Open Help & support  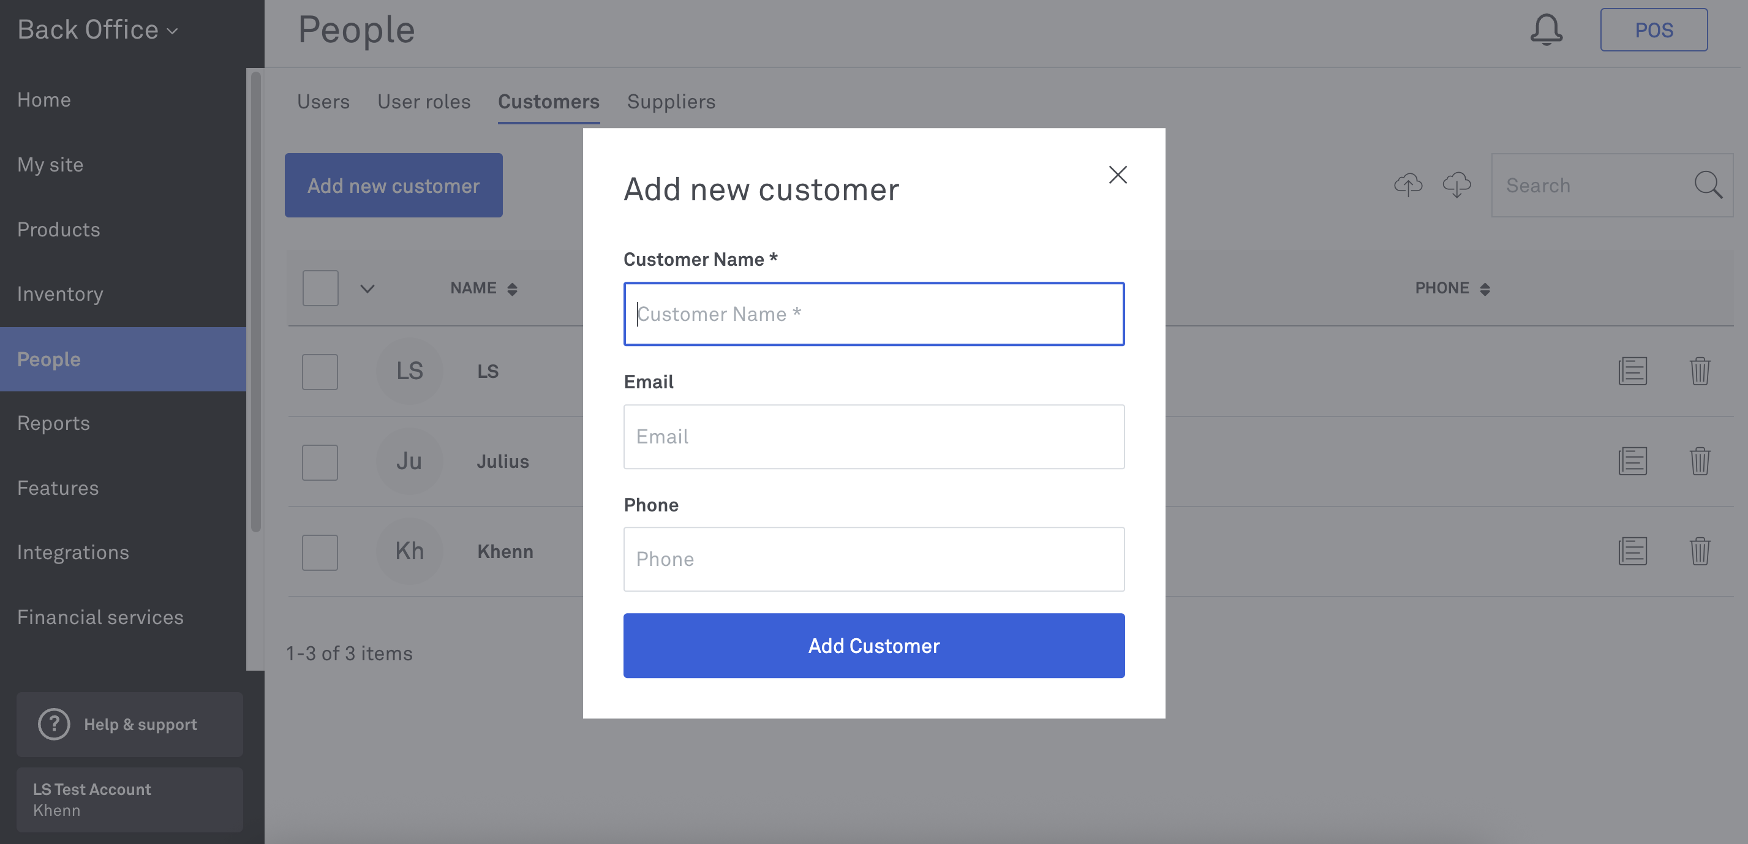tap(130, 725)
